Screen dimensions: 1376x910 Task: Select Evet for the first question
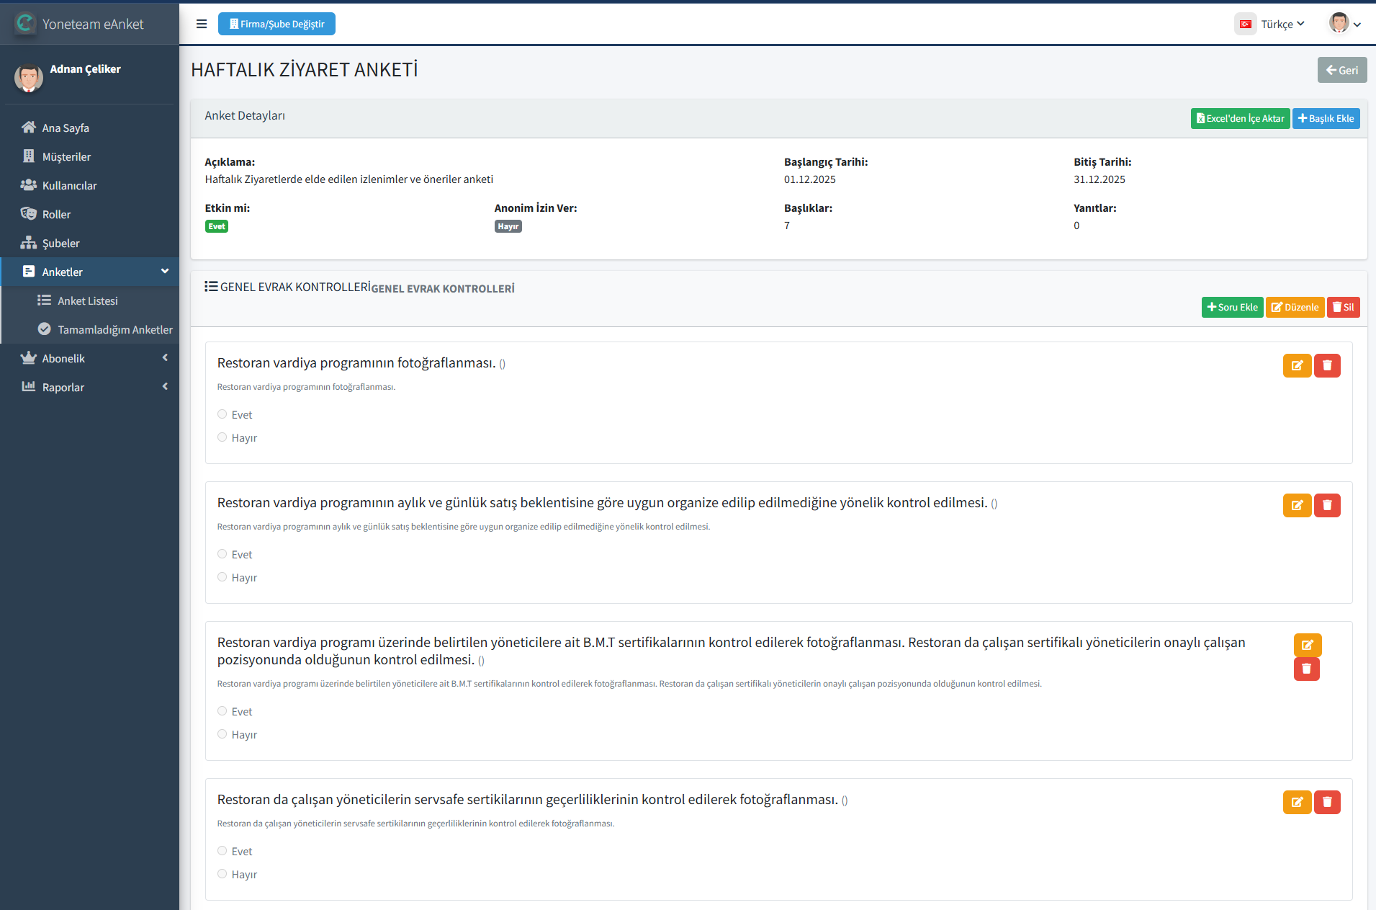(222, 414)
